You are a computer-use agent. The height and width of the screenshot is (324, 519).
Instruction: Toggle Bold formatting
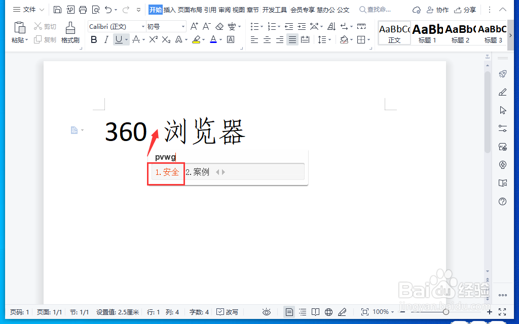coord(94,39)
